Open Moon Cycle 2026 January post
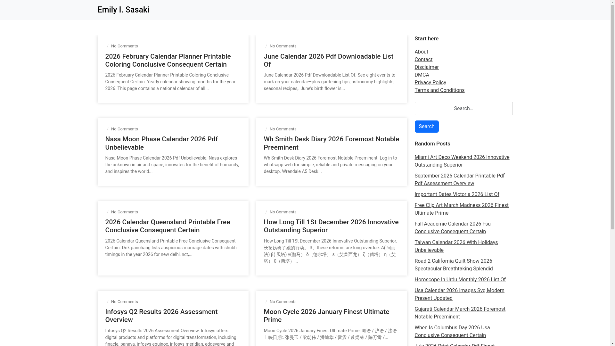 326,316
